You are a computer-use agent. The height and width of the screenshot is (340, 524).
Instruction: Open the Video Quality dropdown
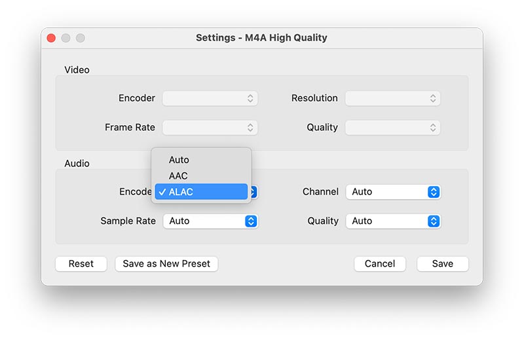392,127
